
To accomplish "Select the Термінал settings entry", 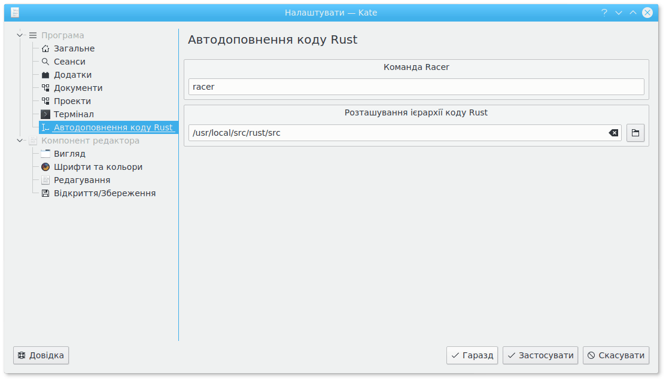I will click(74, 114).
